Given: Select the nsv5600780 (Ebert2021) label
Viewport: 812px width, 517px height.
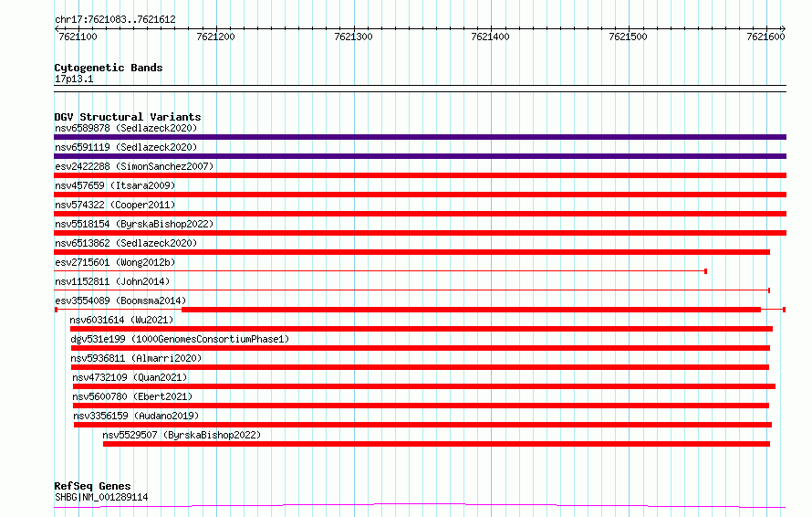Looking at the screenshot, I should tap(132, 396).
